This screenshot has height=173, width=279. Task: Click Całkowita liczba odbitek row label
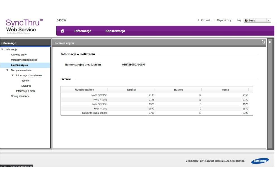click(95, 113)
